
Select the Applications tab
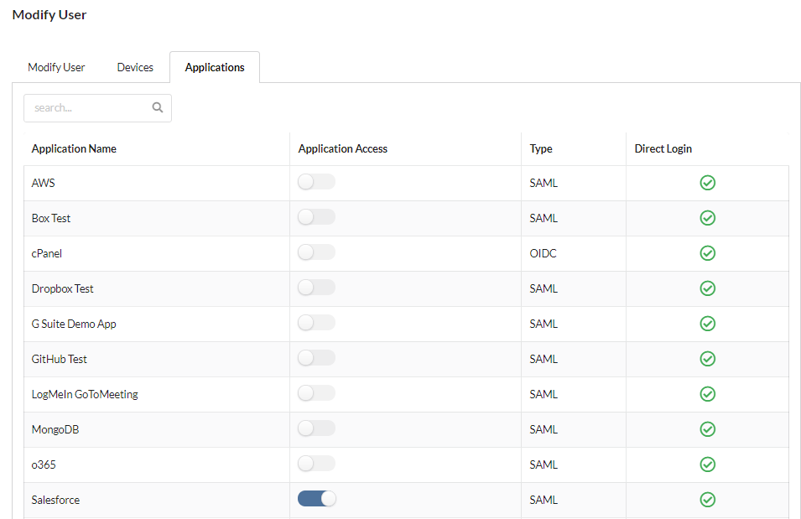[x=215, y=67]
